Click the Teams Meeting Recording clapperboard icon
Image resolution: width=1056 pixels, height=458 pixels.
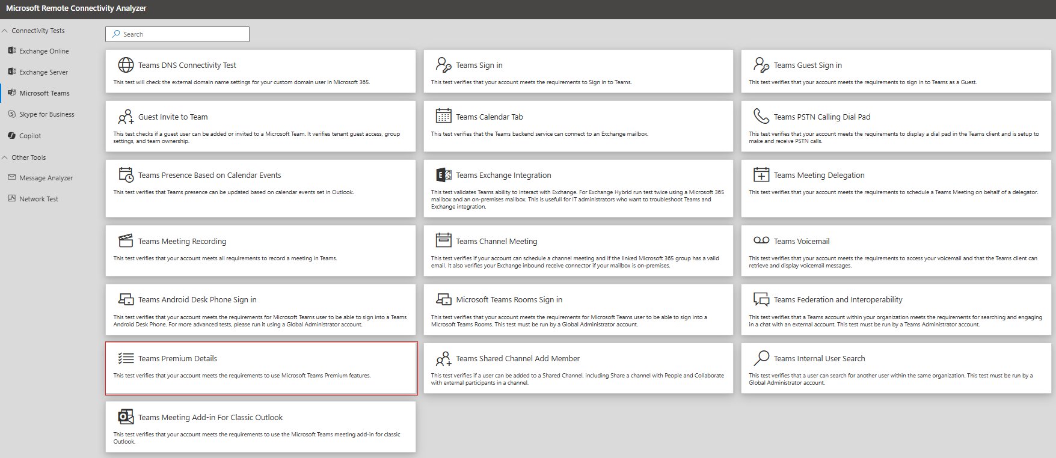(x=126, y=241)
